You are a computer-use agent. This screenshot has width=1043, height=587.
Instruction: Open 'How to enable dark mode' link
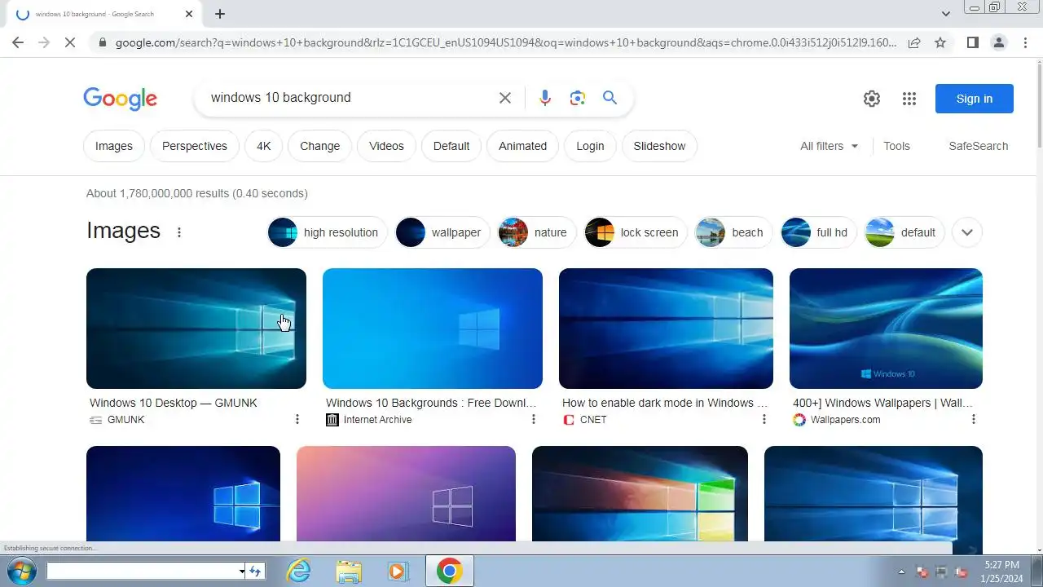pyautogui.click(x=665, y=403)
